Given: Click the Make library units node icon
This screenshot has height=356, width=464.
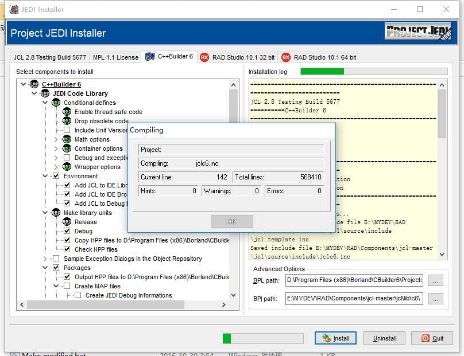Looking at the screenshot, I should [56, 213].
